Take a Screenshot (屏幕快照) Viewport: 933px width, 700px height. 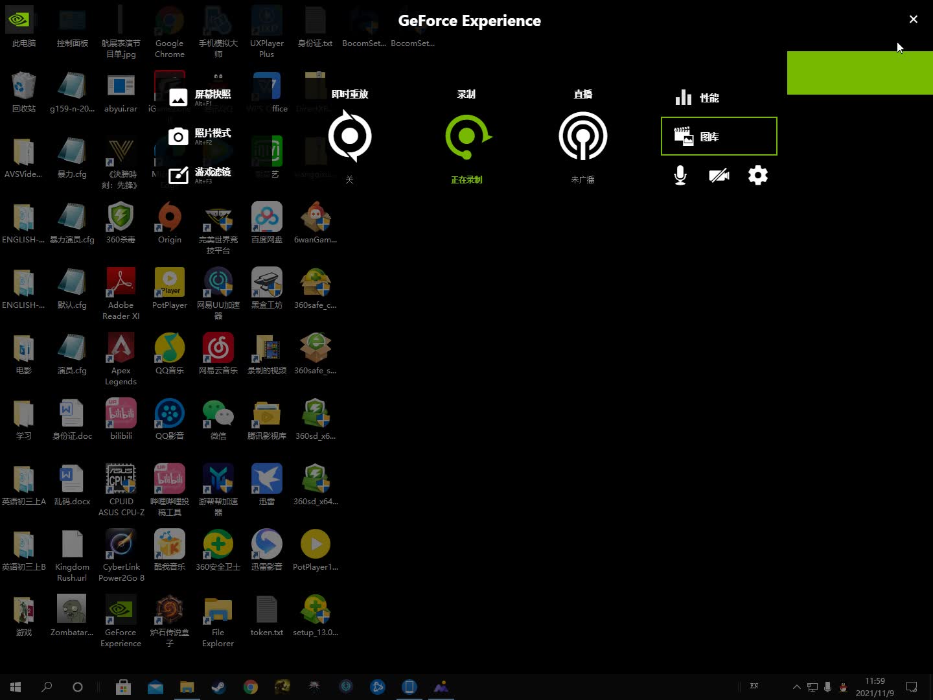200,97
